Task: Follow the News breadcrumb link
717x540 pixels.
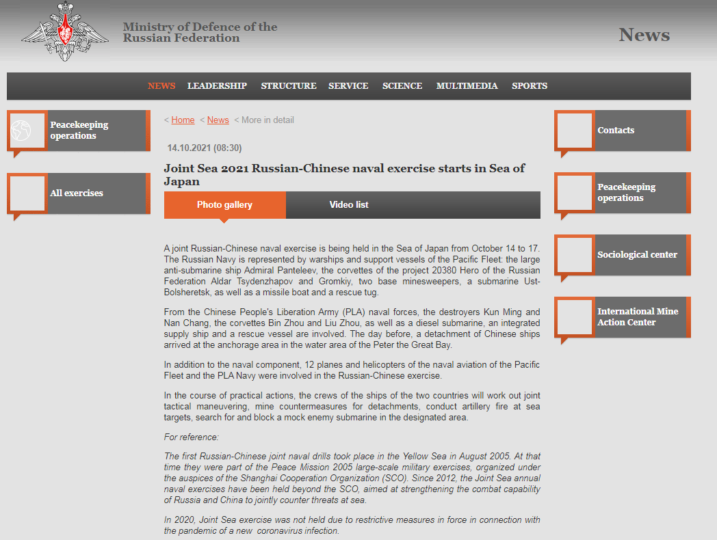Action: (218, 120)
